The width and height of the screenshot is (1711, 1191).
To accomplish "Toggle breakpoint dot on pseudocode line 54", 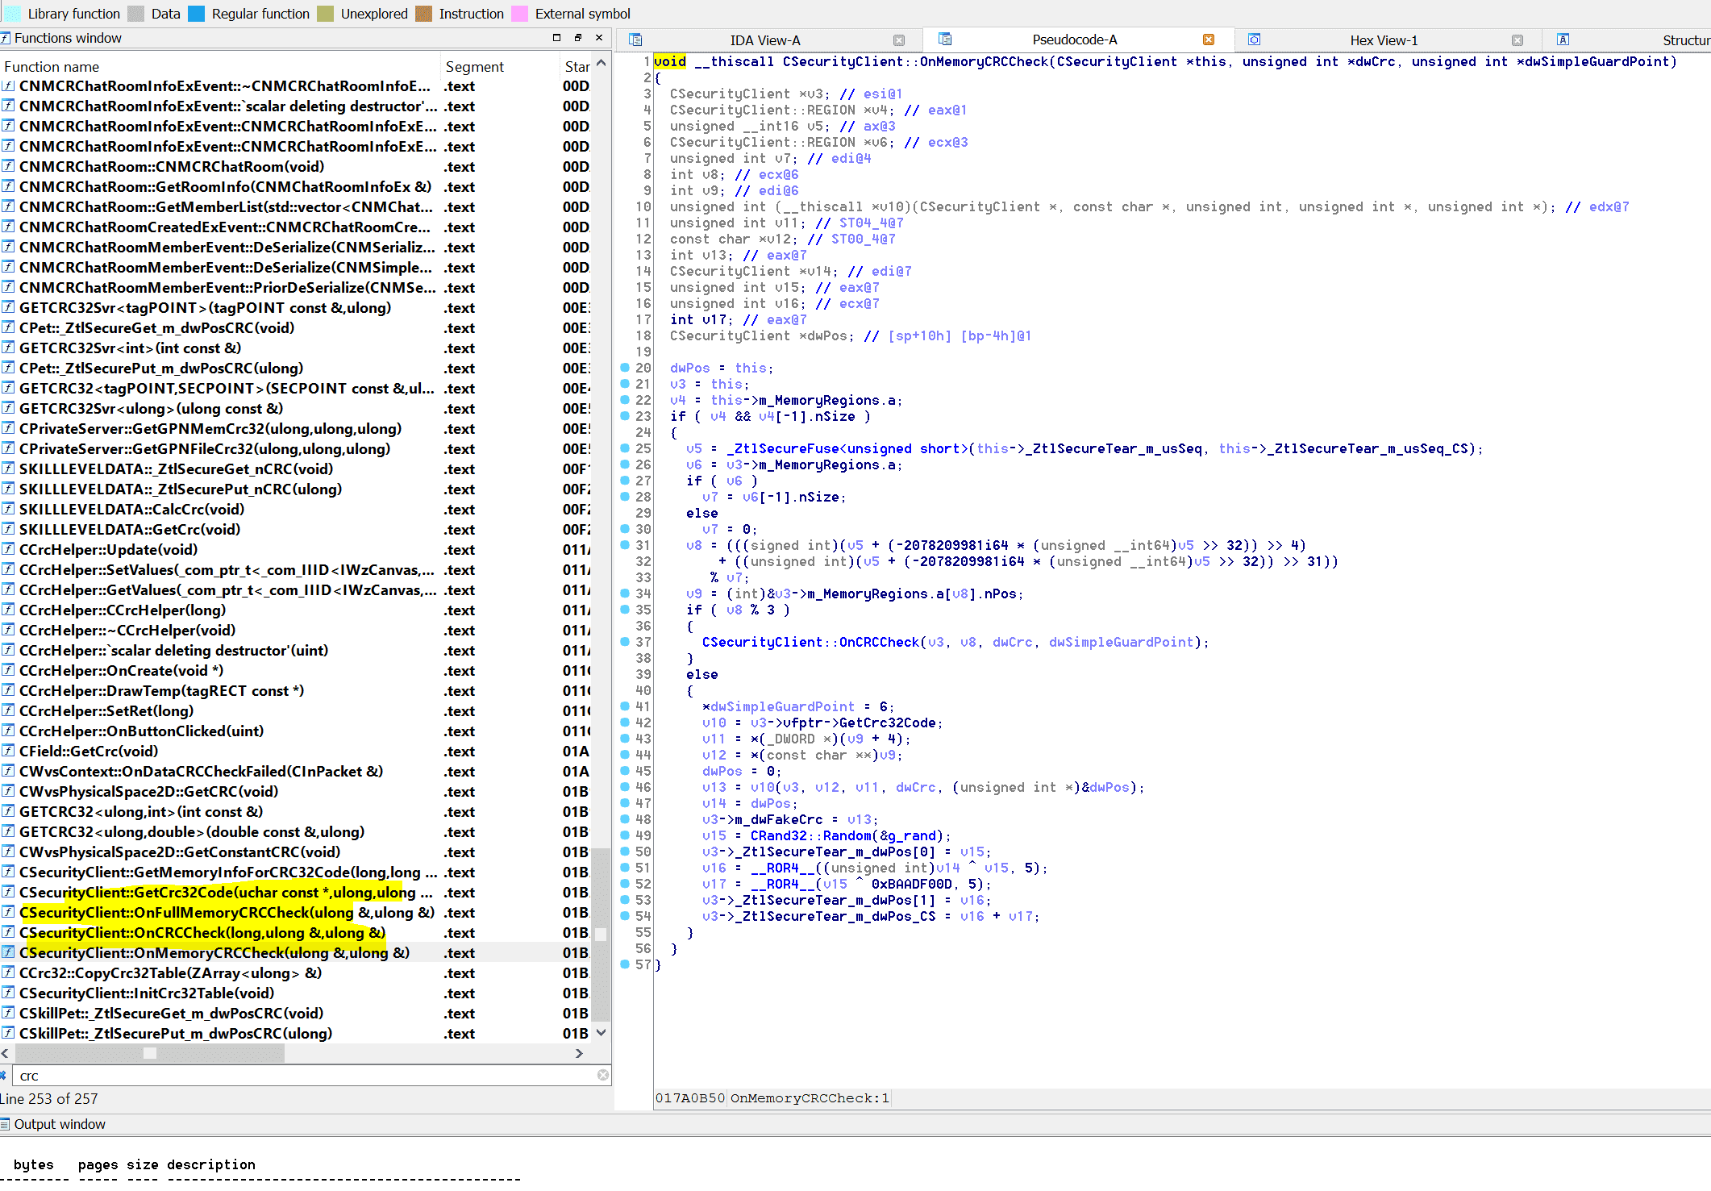I will coord(625,916).
